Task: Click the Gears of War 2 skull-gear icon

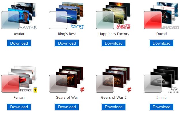Action: coord(129,90)
